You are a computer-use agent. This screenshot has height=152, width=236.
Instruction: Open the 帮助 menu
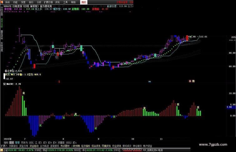point(73,2)
